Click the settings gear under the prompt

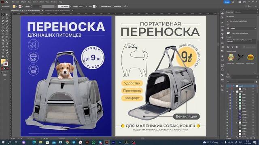[x=236, y=47]
